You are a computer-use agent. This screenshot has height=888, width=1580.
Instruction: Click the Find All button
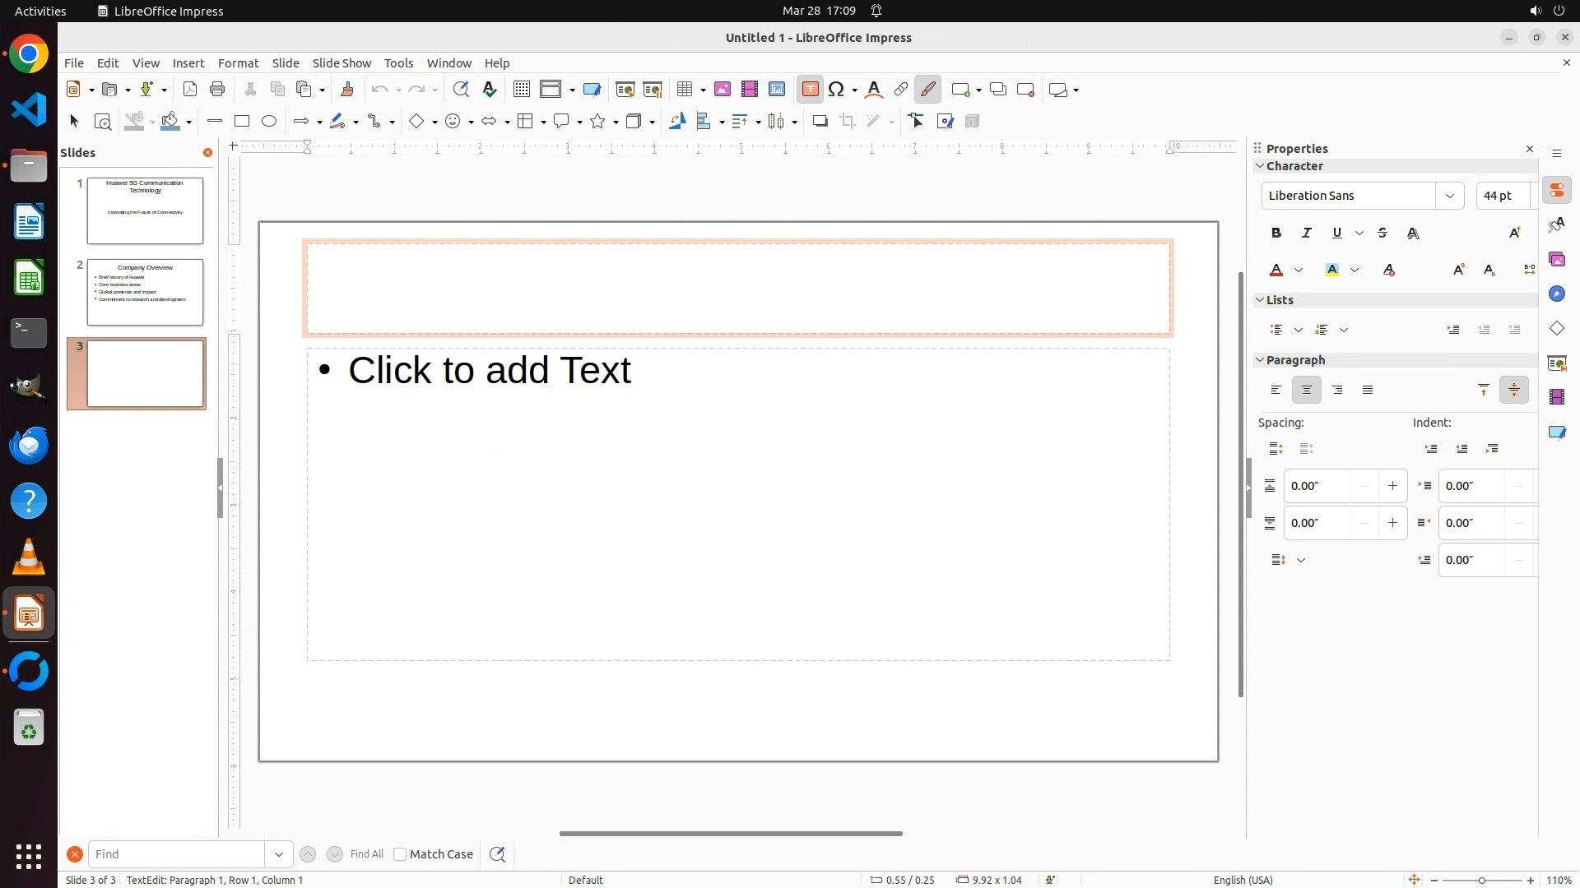coord(366,854)
